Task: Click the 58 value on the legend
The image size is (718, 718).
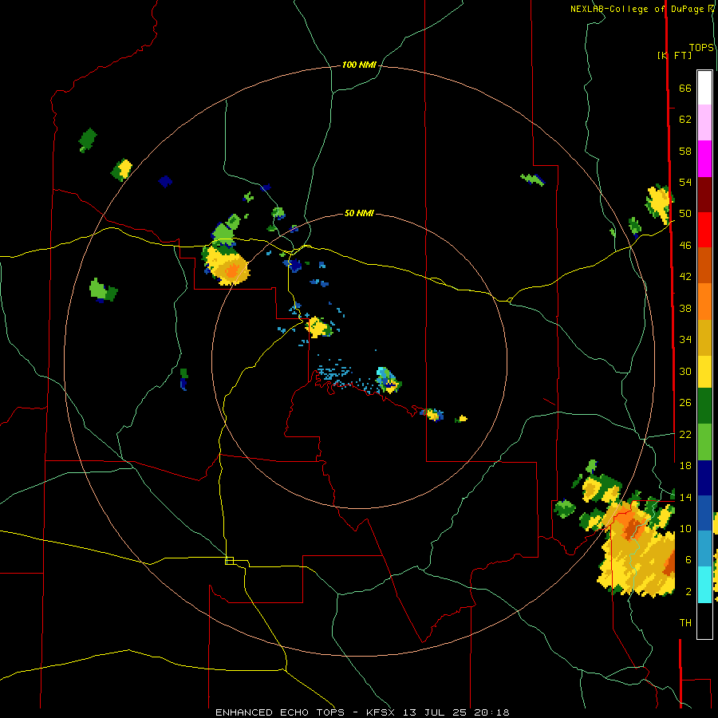Action: [x=685, y=151]
